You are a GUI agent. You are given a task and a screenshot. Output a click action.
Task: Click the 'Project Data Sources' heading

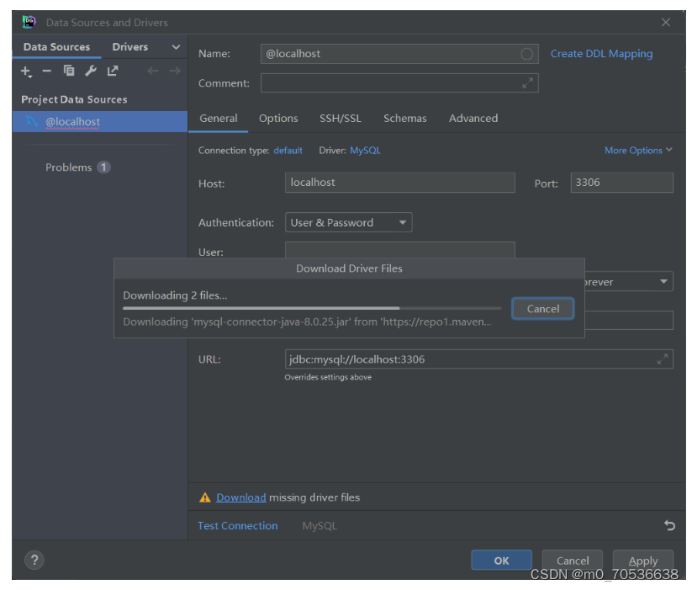pos(74,99)
